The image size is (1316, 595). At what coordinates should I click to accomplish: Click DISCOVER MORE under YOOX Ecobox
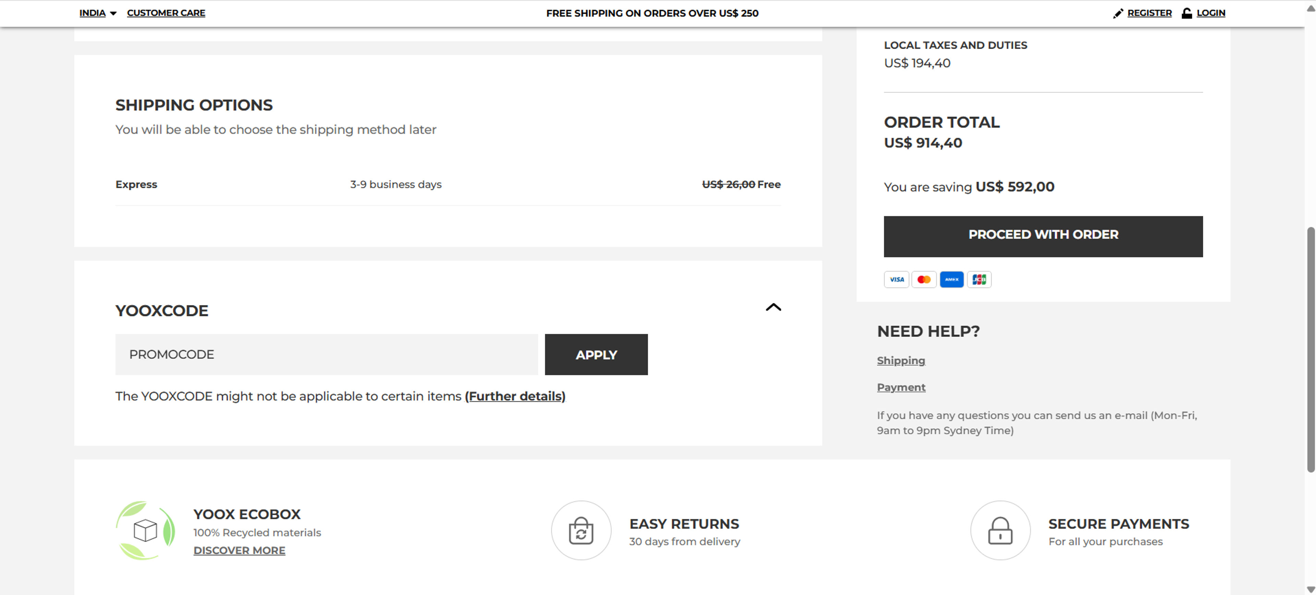click(x=239, y=550)
